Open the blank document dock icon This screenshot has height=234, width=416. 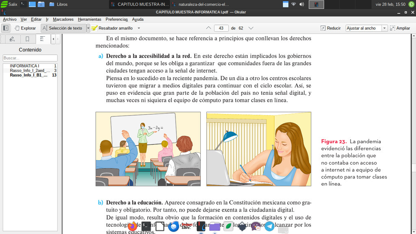160,226
